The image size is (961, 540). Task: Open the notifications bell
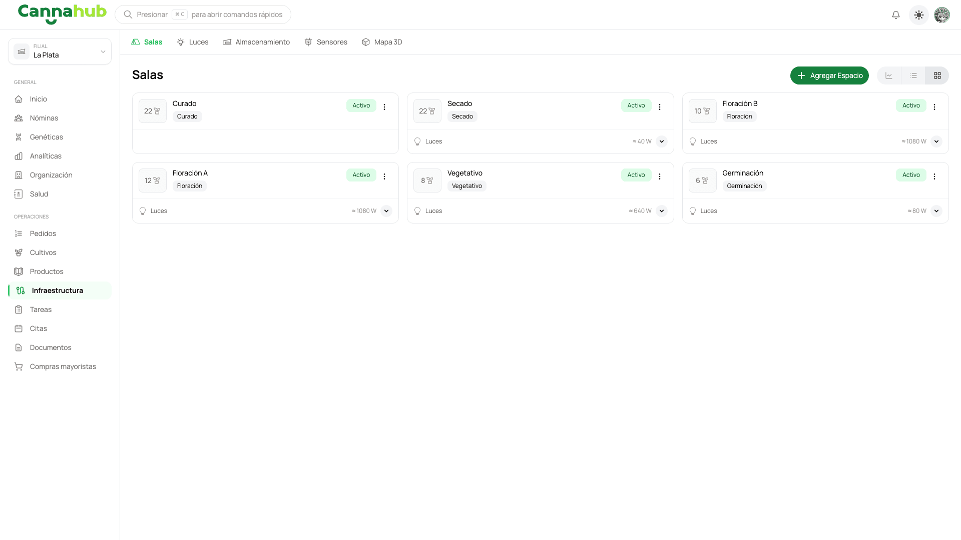[x=896, y=15]
